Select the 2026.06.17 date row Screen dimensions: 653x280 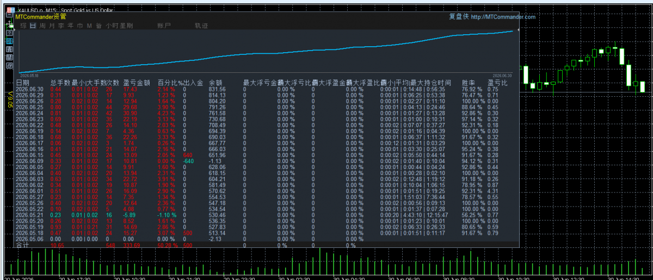(x=29, y=143)
